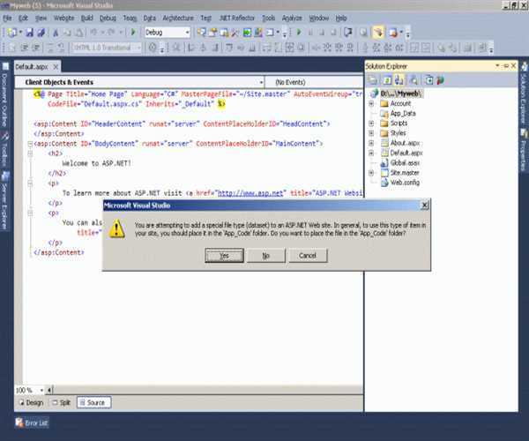Screen dimensions: 529x441
Task: Expand the Scripts folder in Solution Explorer
Action: click(371, 123)
